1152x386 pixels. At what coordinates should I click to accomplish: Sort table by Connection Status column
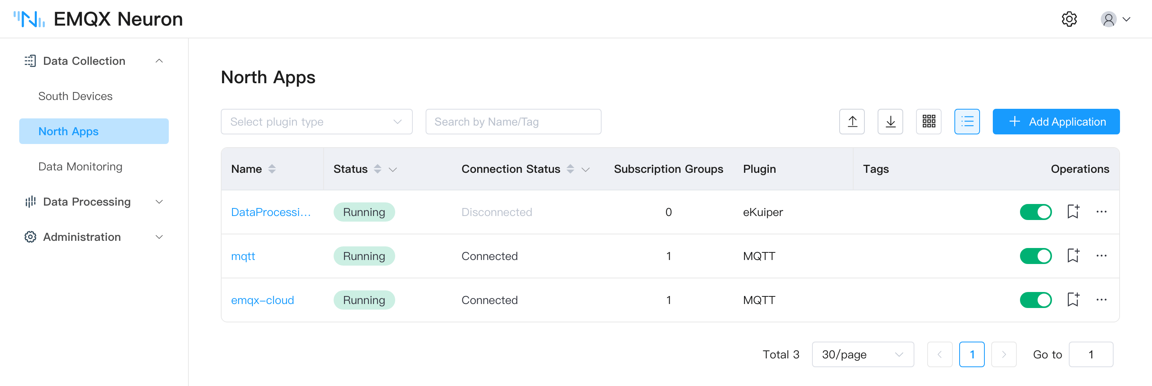[570, 169]
